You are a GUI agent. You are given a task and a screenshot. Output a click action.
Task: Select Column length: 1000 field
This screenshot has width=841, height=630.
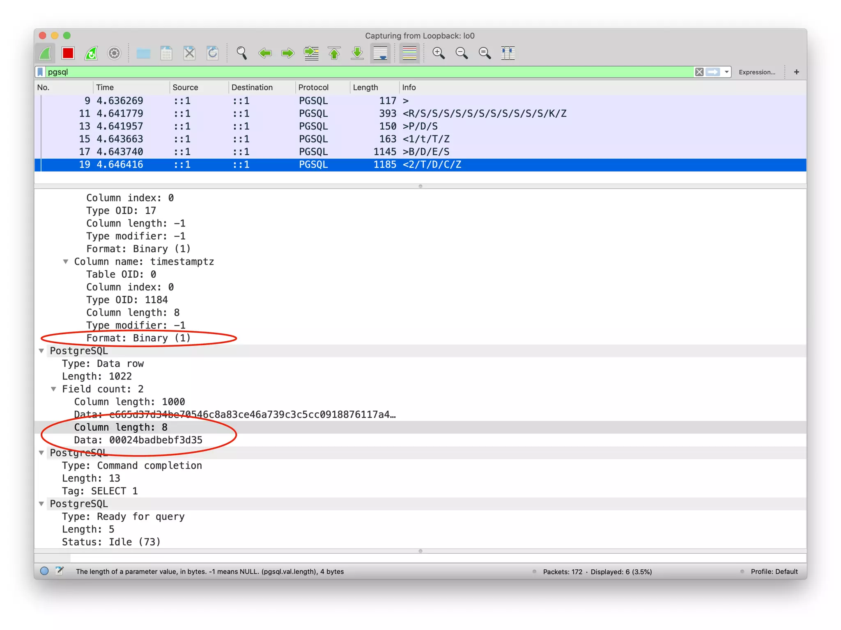coord(129,402)
